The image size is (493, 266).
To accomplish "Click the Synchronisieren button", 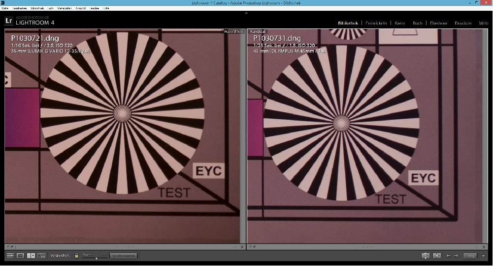I will pos(124,256).
